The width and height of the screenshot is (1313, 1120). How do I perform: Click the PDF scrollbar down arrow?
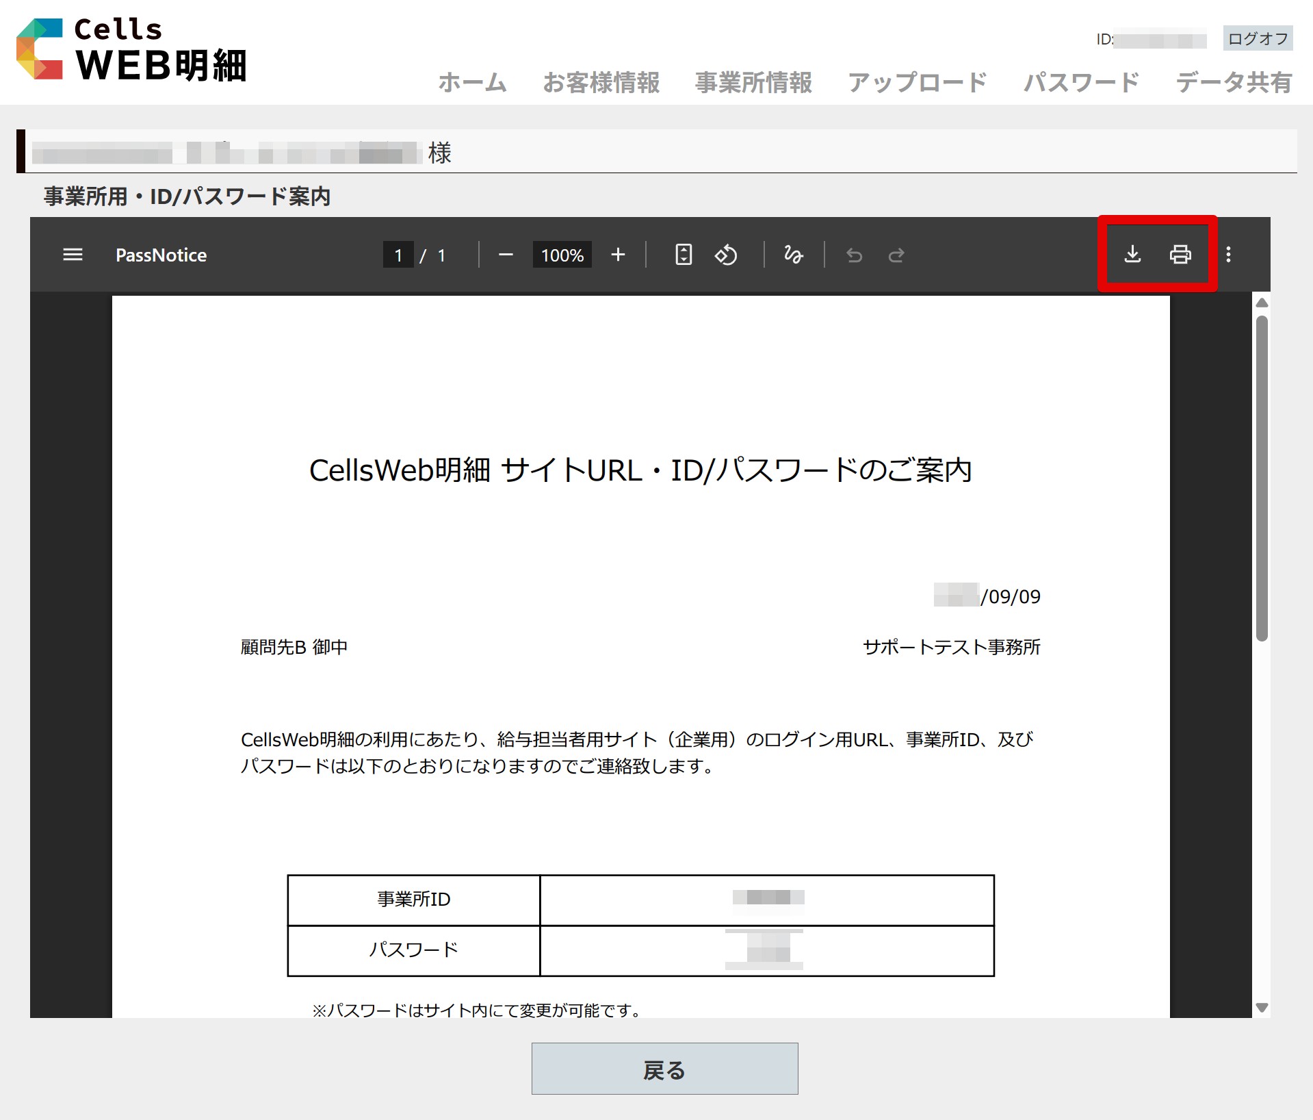(1262, 1007)
